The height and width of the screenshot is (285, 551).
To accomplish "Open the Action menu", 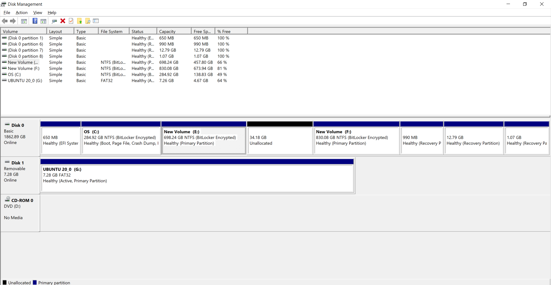I will 22,13.
